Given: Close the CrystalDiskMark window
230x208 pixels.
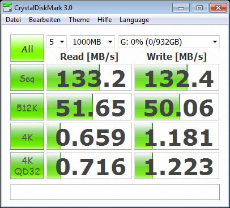Looking at the screenshot, I should pos(218,8).
